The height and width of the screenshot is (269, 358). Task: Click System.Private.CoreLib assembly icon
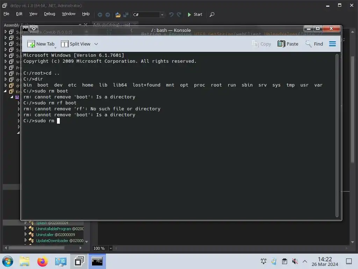click(x=11, y=32)
